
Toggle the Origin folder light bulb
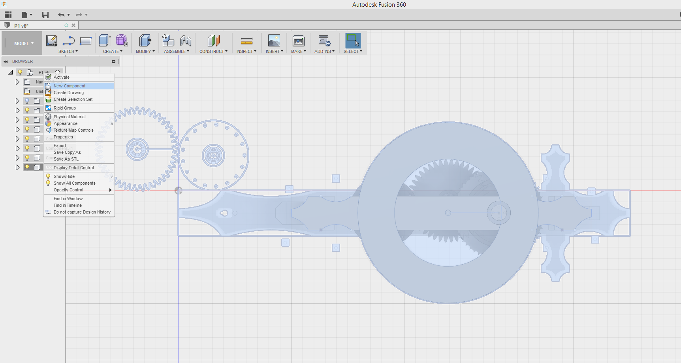tap(27, 101)
